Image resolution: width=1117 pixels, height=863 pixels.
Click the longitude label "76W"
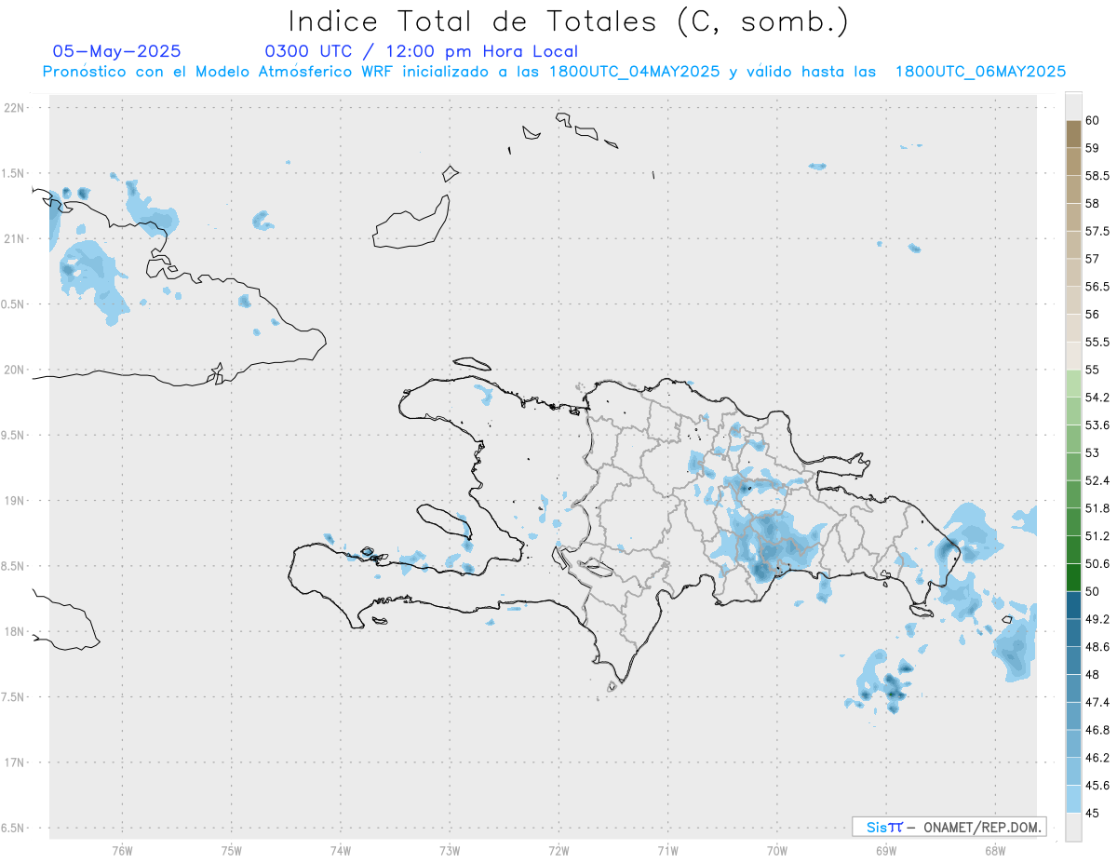click(122, 850)
